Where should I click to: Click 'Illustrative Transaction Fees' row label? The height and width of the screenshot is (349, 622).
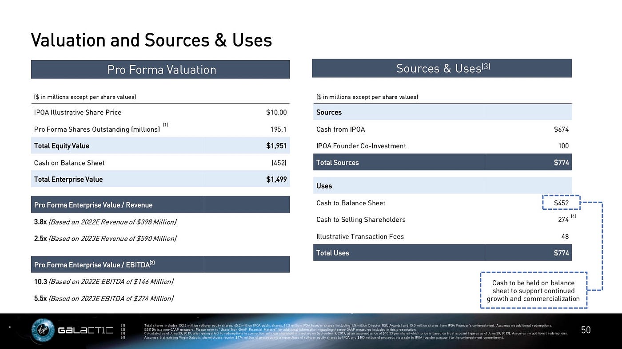coord(360,236)
